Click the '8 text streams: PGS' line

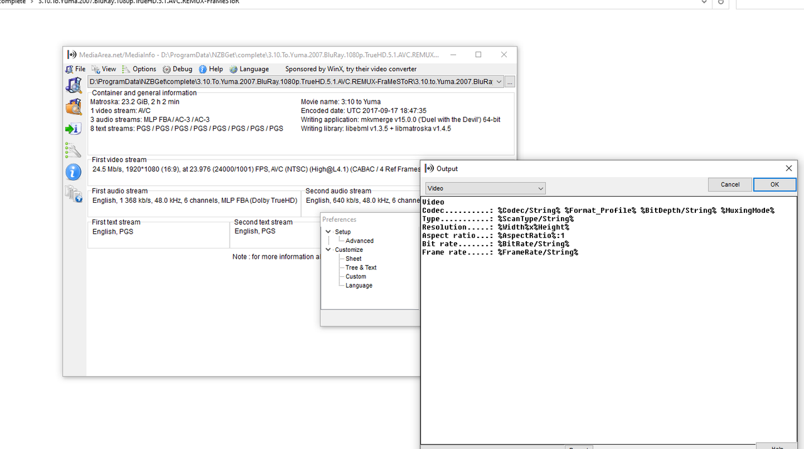point(187,128)
